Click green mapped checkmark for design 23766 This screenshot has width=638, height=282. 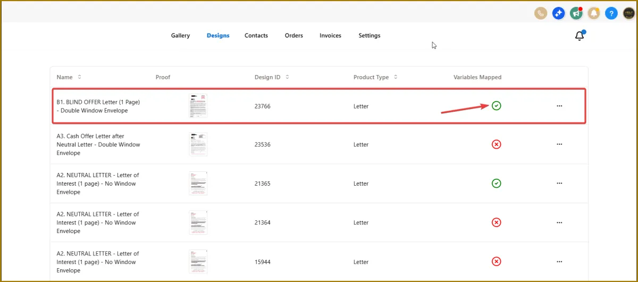tap(496, 106)
